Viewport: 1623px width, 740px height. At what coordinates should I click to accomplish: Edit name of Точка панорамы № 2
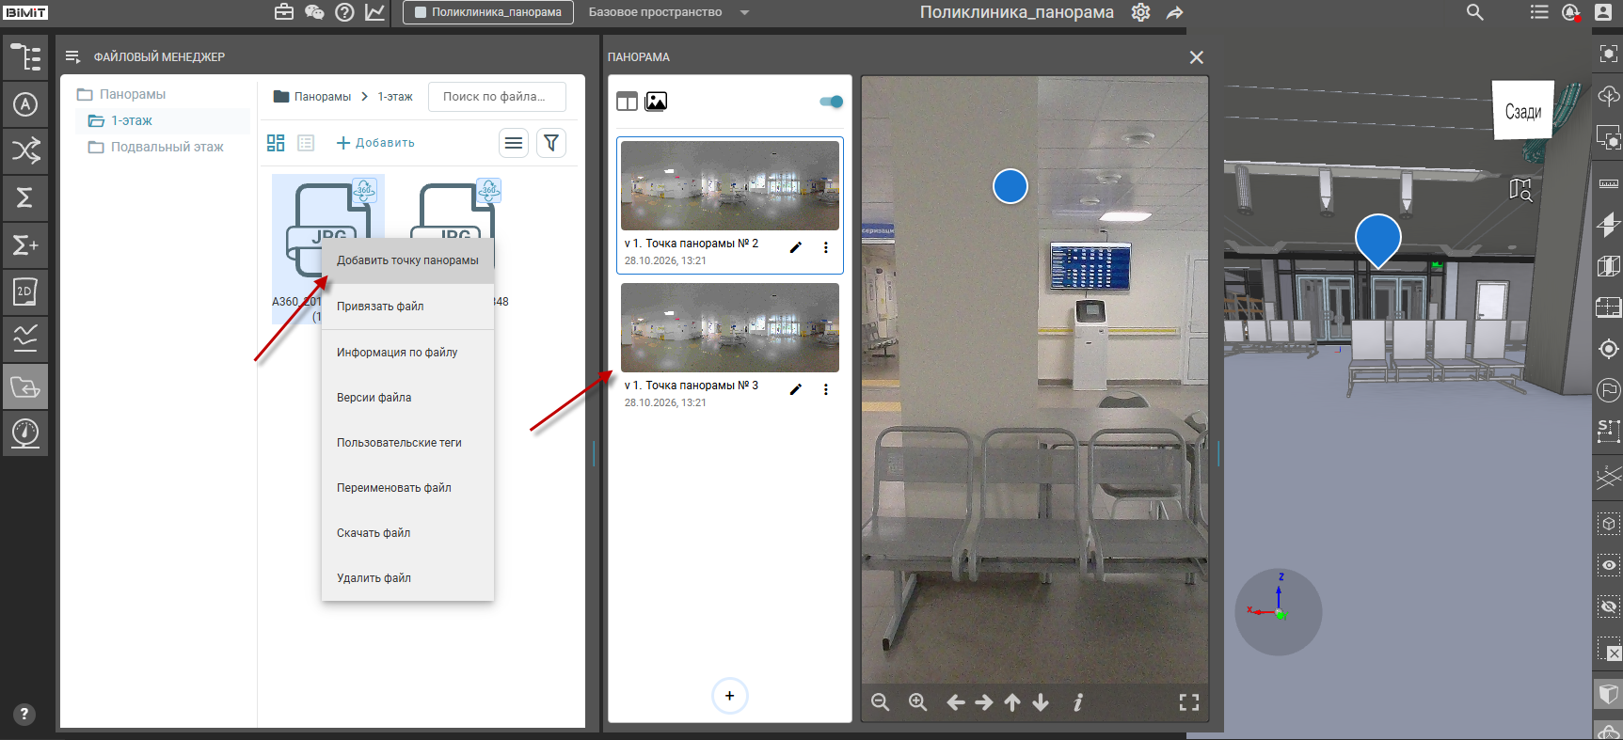[796, 247]
